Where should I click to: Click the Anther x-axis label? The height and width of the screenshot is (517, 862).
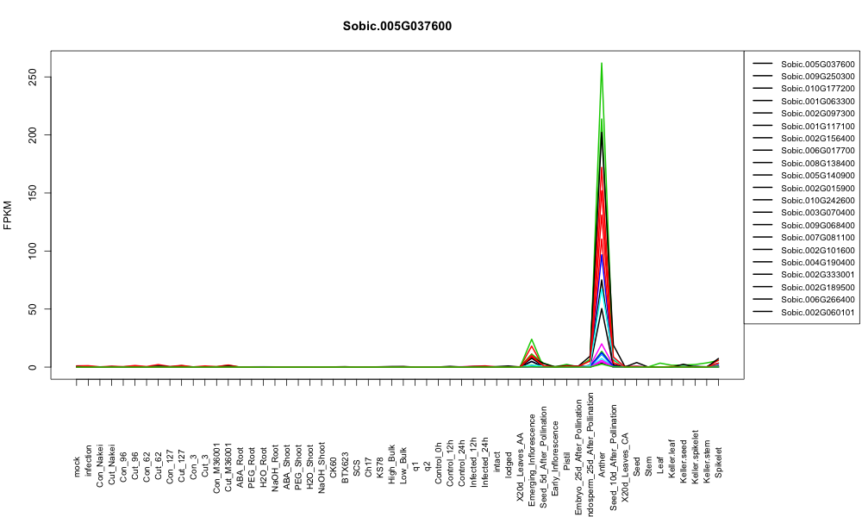tap(602, 464)
